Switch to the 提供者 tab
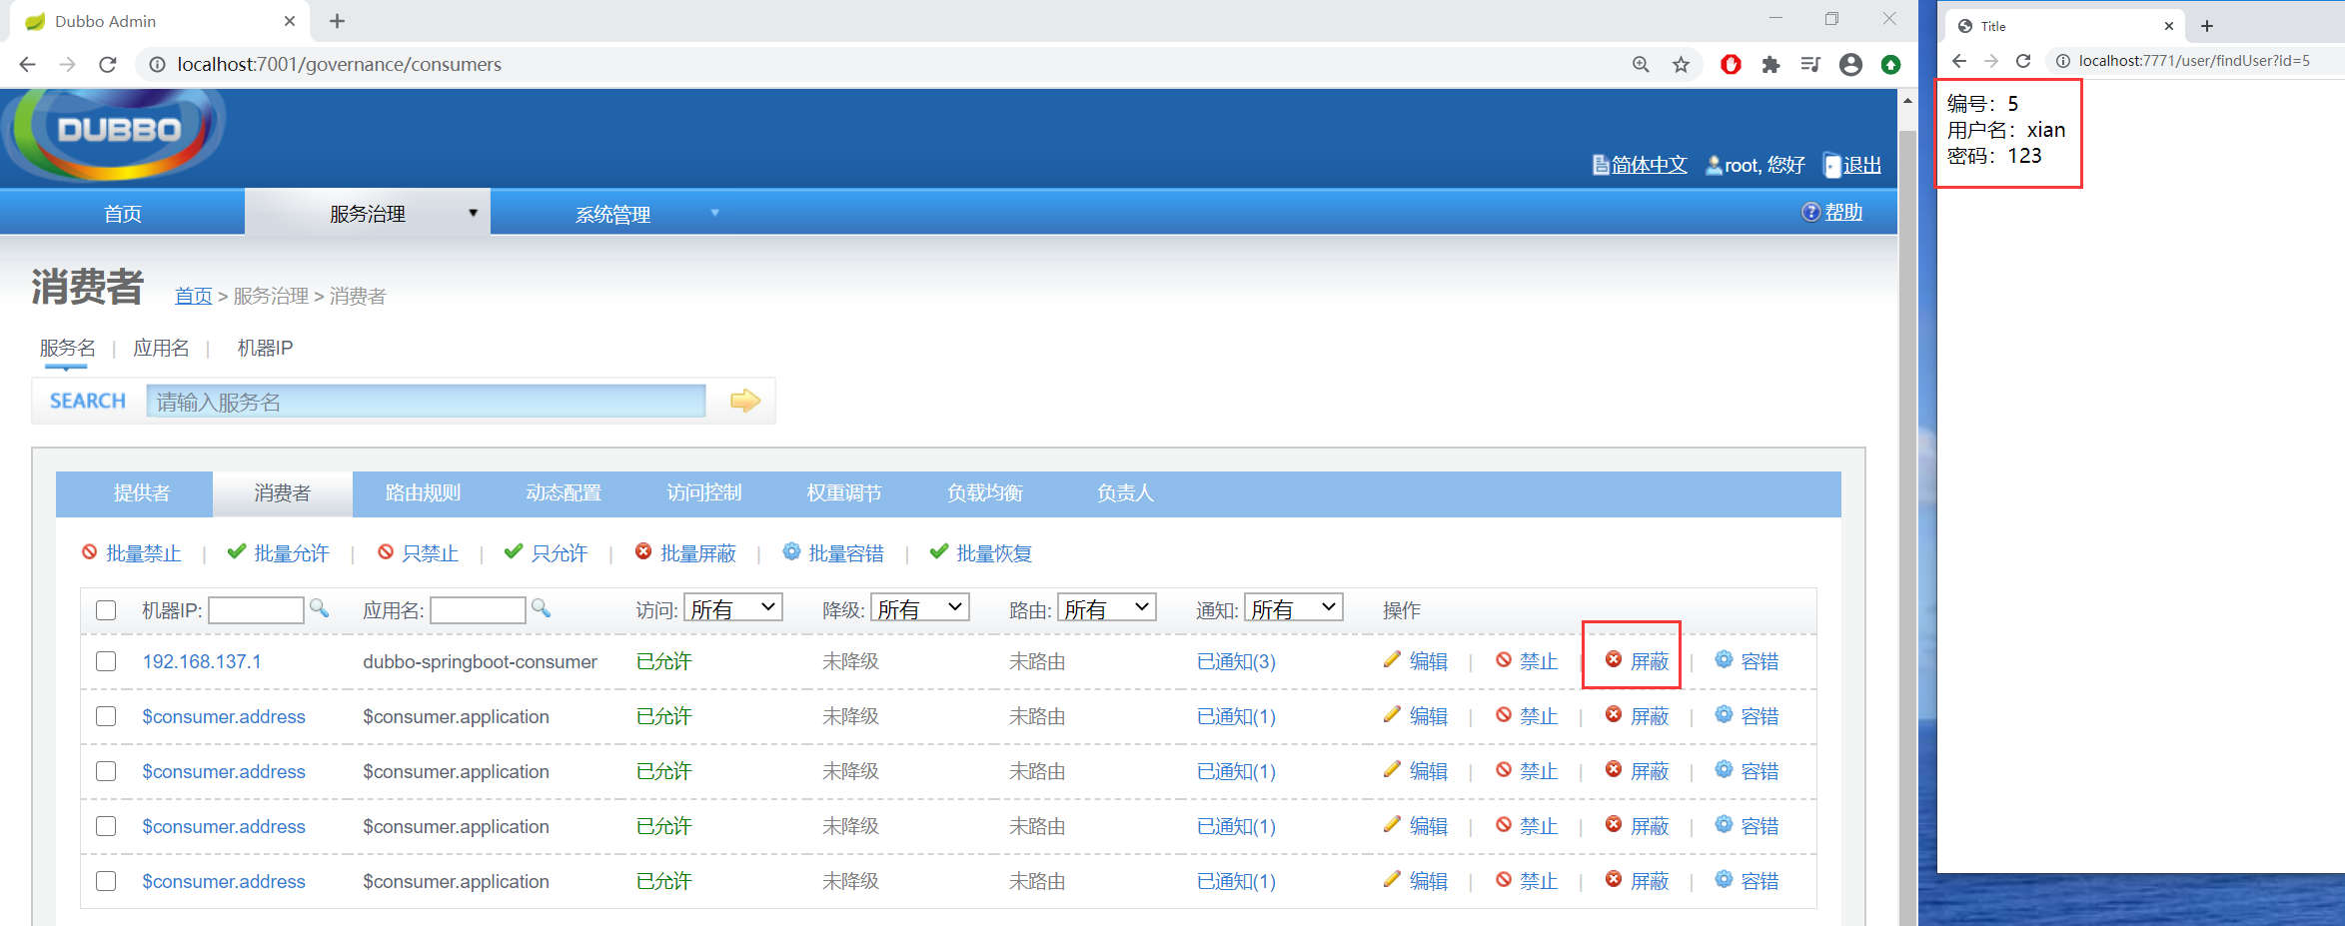This screenshot has height=926, width=2345. pyautogui.click(x=142, y=493)
